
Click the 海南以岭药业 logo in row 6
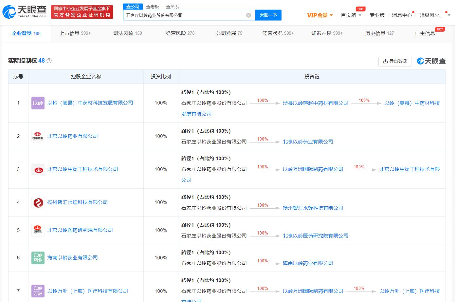pyautogui.click(x=38, y=258)
